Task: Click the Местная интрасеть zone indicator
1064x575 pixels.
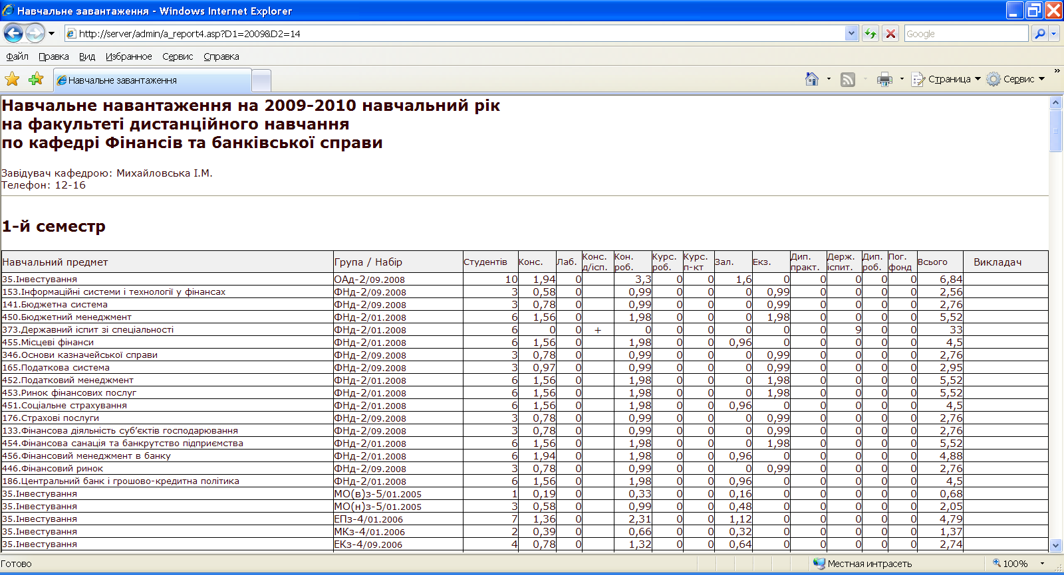Action: pos(862,563)
